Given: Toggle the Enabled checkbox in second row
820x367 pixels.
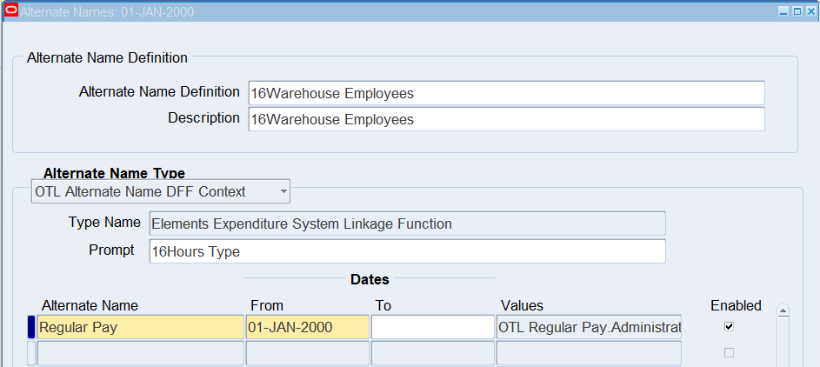Looking at the screenshot, I should tap(729, 353).
